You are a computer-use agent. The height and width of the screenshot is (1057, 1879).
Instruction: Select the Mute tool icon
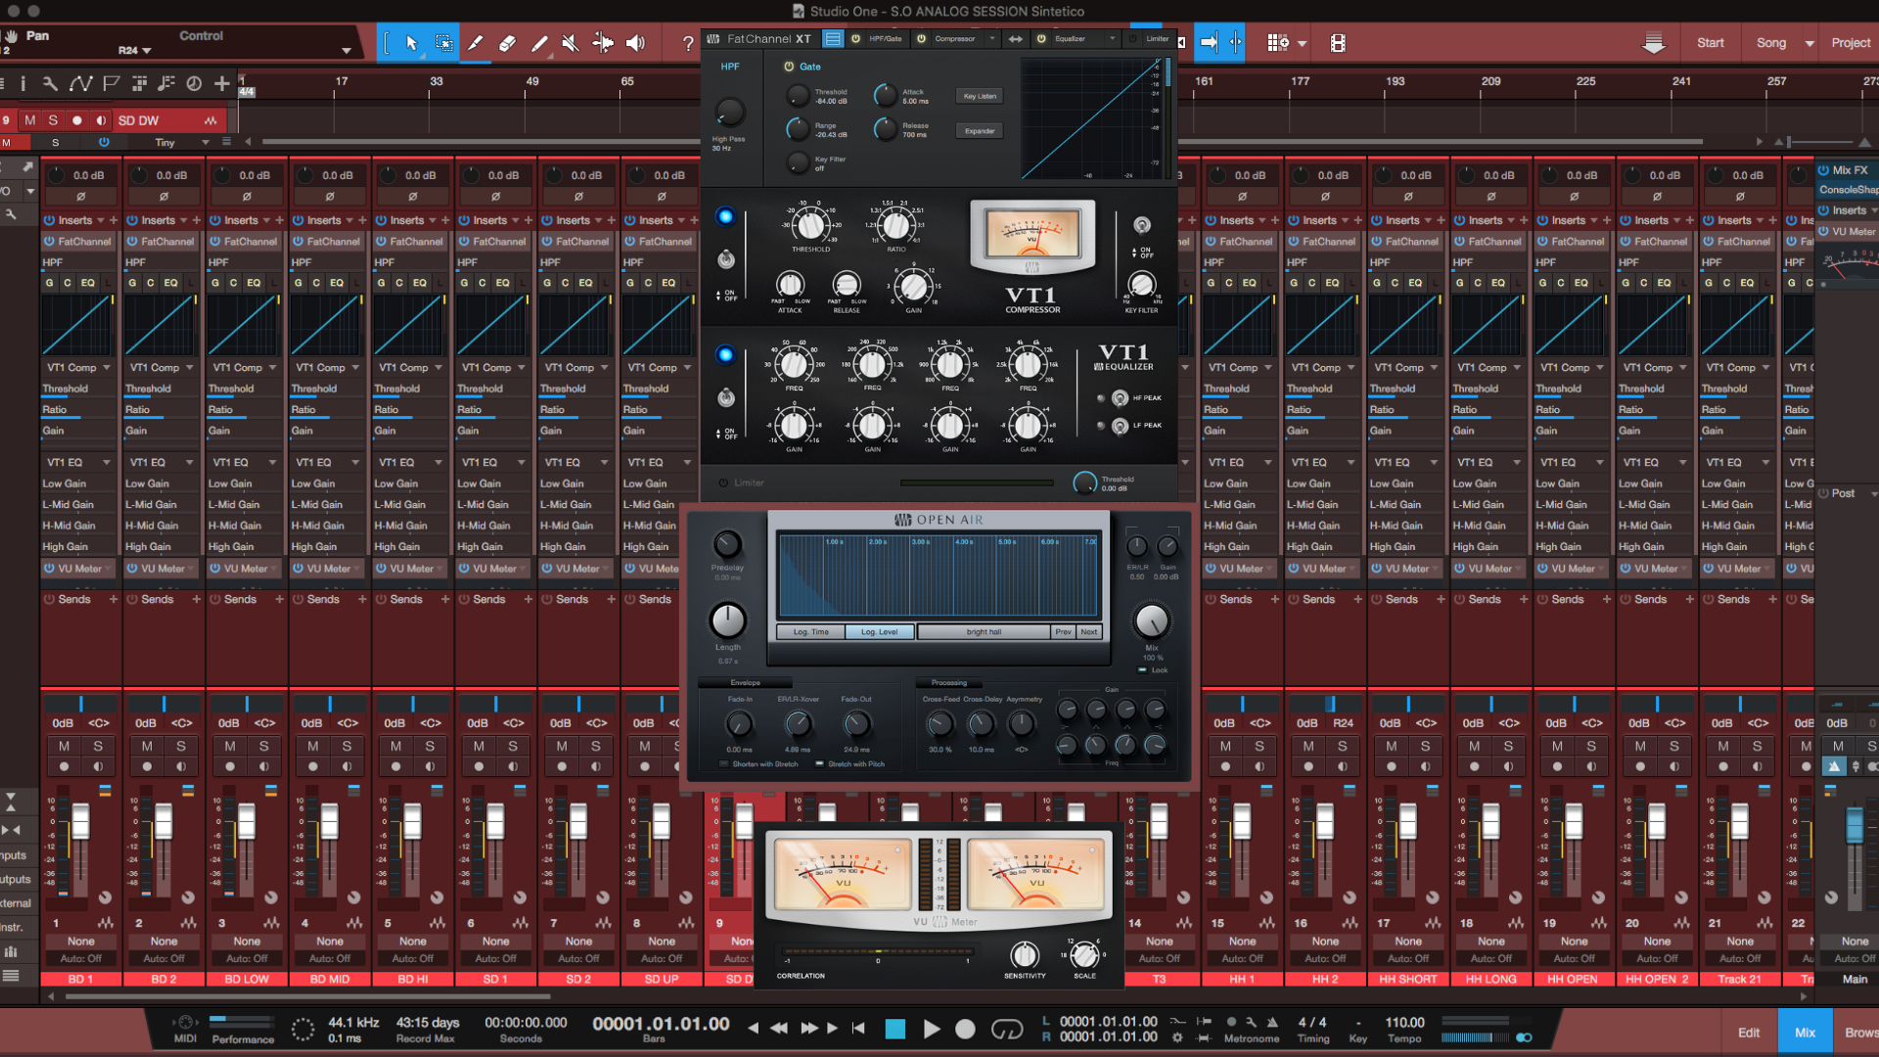571,43
